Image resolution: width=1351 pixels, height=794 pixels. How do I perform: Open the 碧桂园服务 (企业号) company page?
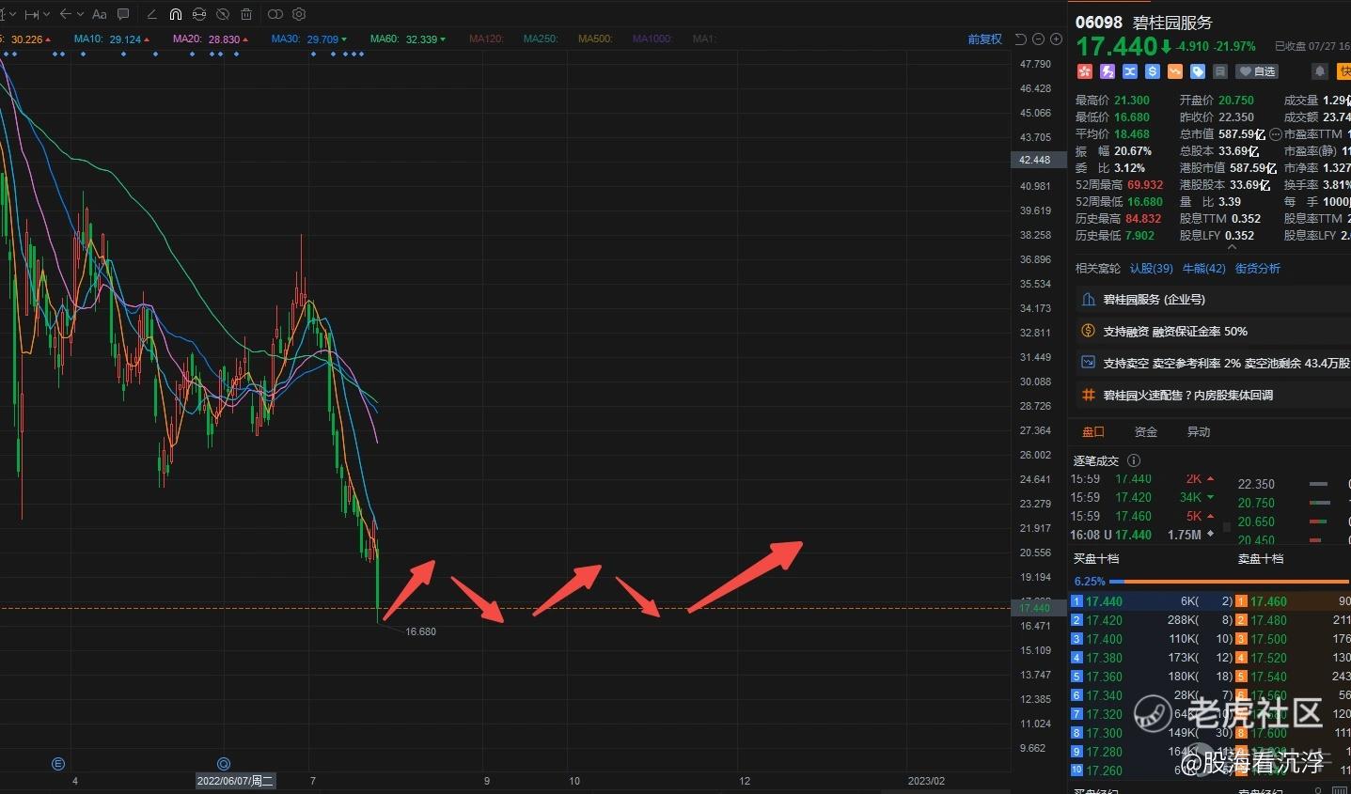point(1213,300)
